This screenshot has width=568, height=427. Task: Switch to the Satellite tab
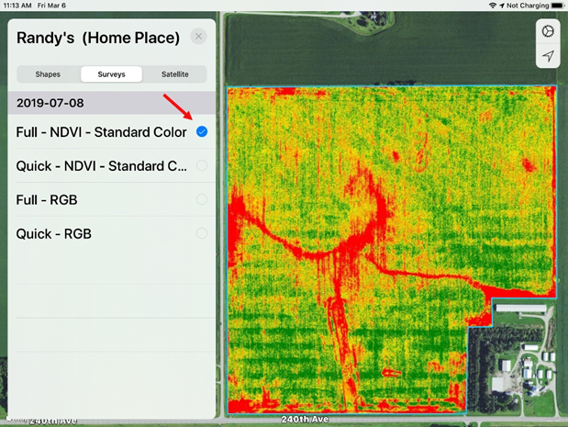pyautogui.click(x=175, y=74)
